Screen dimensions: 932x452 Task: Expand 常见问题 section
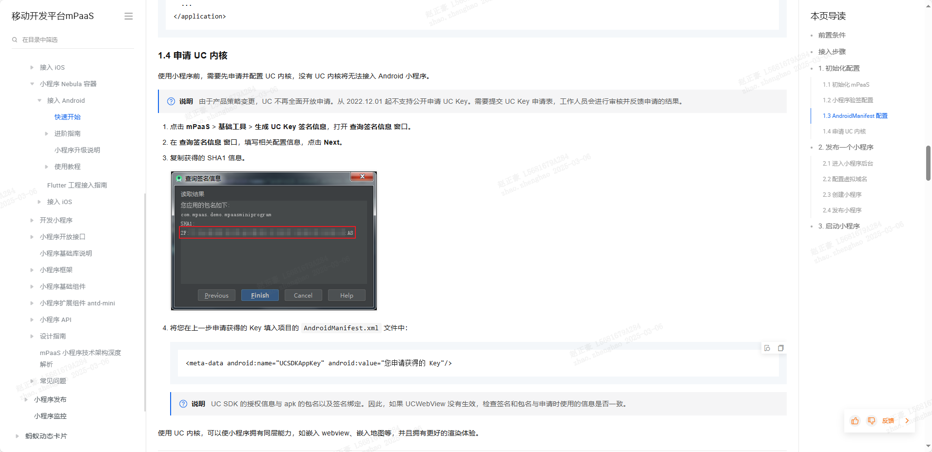[32, 381]
